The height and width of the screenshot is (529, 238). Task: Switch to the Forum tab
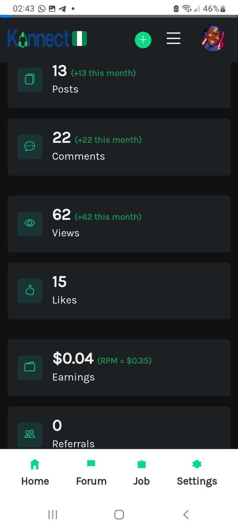[x=92, y=473]
